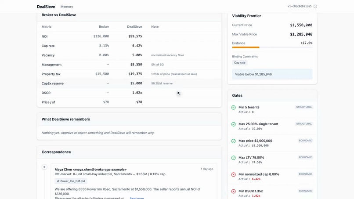
Task: Click the Distance progress bar
Action: (x=272, y=47)
